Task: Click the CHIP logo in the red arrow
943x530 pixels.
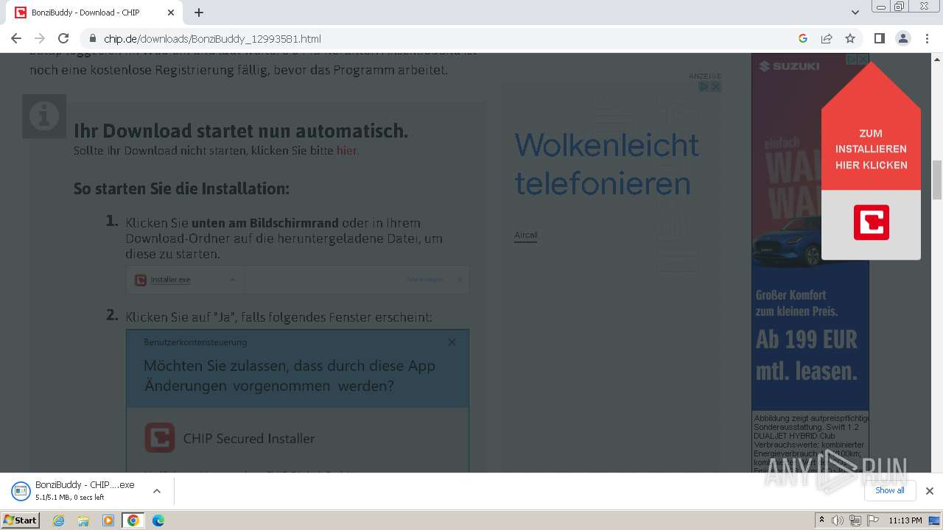Action: [x=872, y=222]
